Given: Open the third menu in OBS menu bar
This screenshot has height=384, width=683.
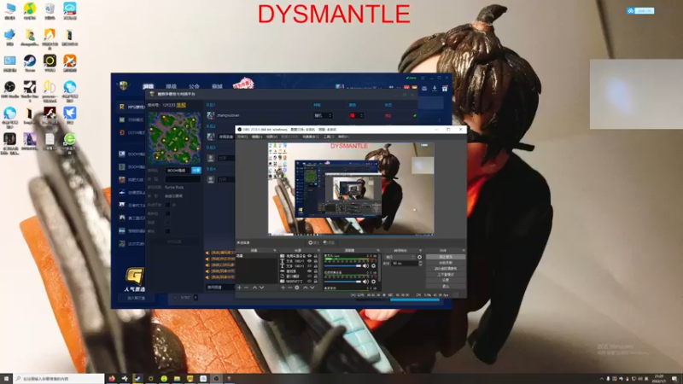Looking at the screenshot, I should pos(271,137).
